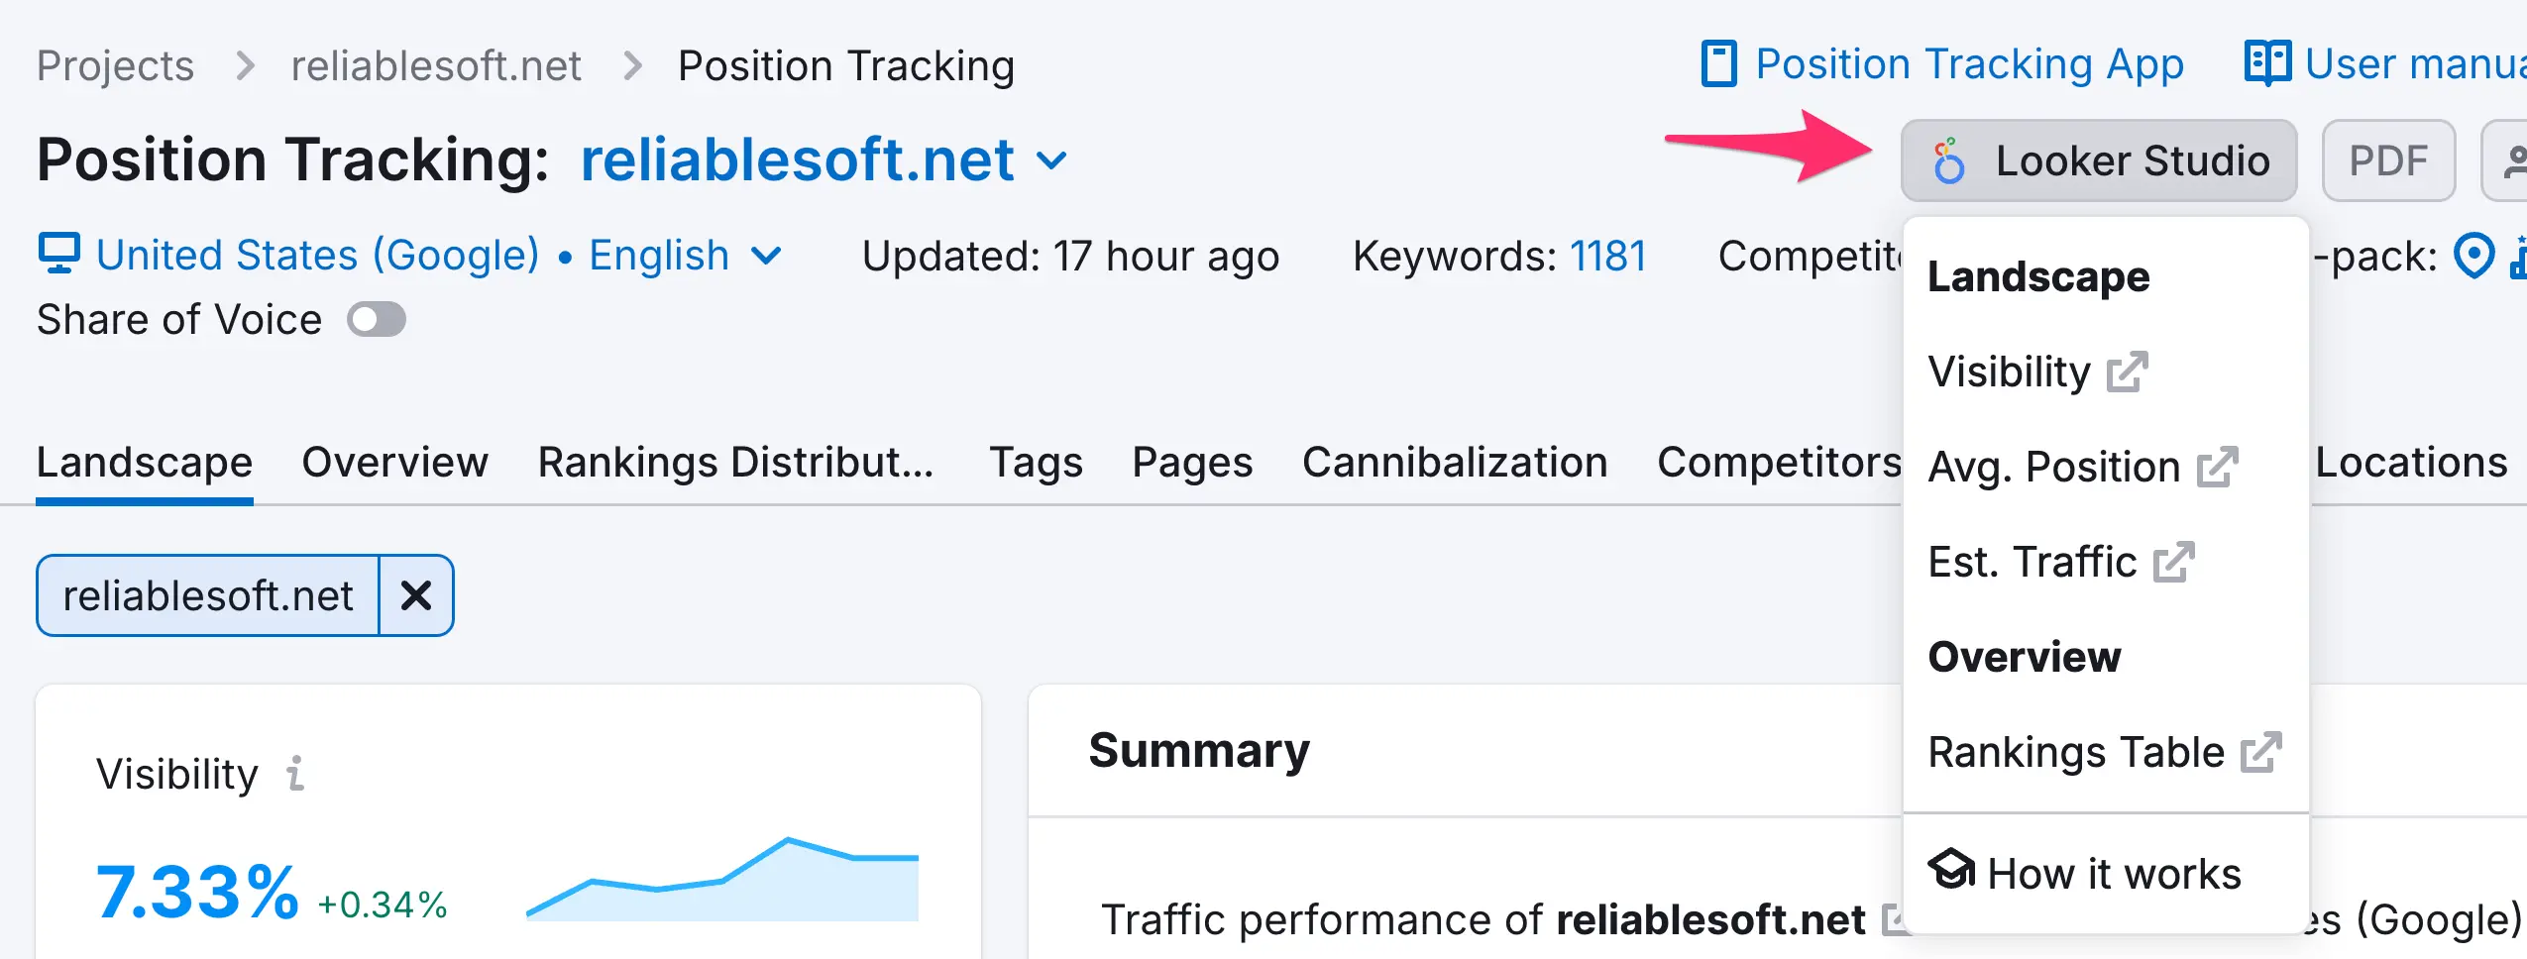
Task: Click the Position Tracking App icon
Action: coord(1718,64)
